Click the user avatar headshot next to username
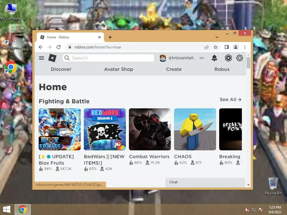287x215 pixels. [x=163, y=58]
